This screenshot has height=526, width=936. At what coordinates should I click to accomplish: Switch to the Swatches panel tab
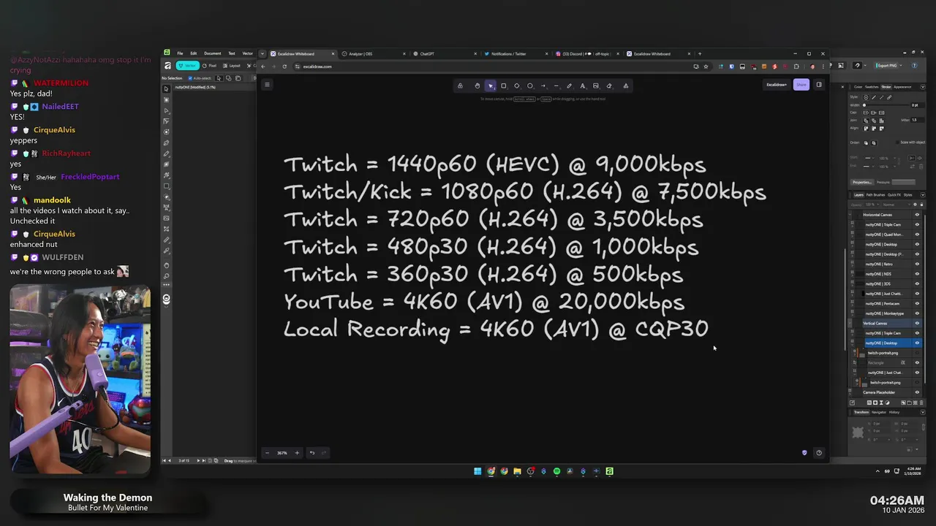(x=872, y=87)
